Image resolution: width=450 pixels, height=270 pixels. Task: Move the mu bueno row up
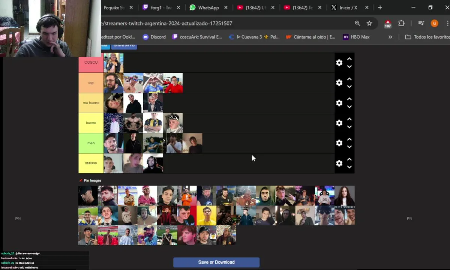pyautogui.click(x=349, y=99)
